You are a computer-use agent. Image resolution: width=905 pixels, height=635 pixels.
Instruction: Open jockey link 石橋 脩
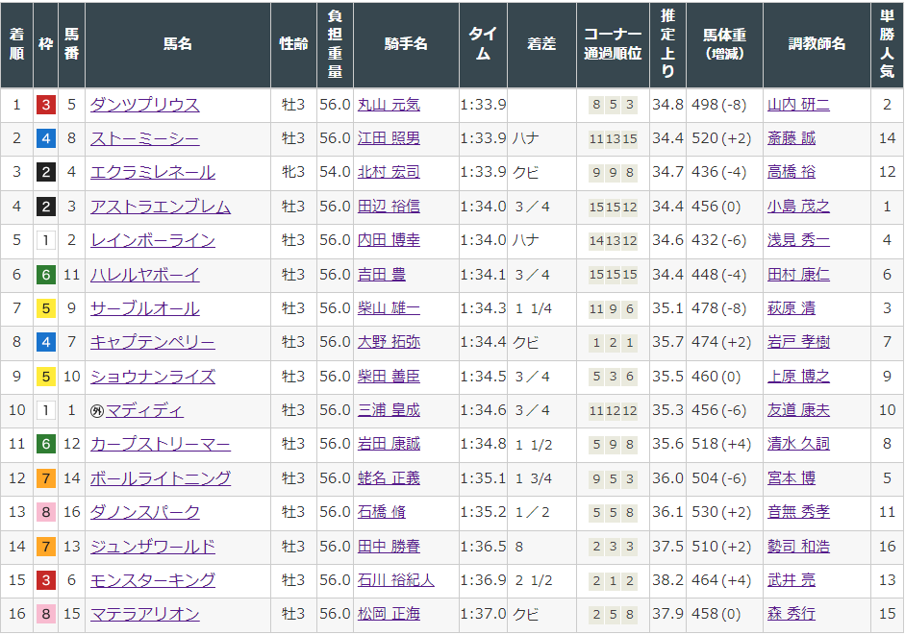(382, 512)
